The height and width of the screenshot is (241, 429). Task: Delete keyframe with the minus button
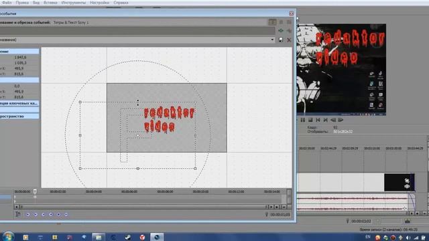pyautogui.click(x=66, y=215)
